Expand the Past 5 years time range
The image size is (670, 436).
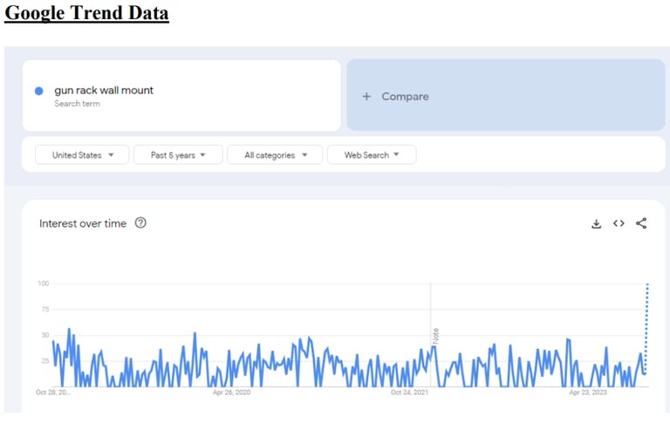coord(178,155)
